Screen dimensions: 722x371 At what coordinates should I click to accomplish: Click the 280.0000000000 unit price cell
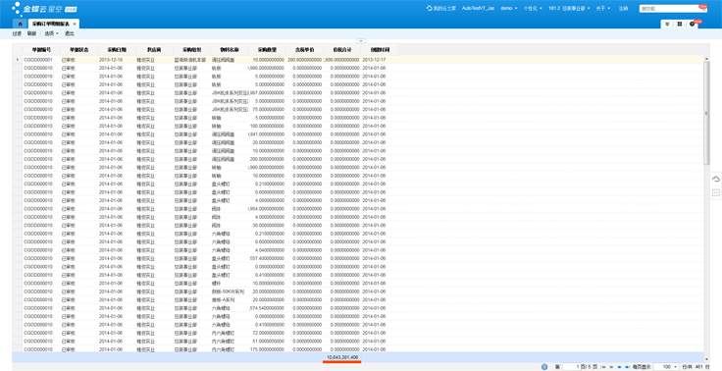point(304,60)
